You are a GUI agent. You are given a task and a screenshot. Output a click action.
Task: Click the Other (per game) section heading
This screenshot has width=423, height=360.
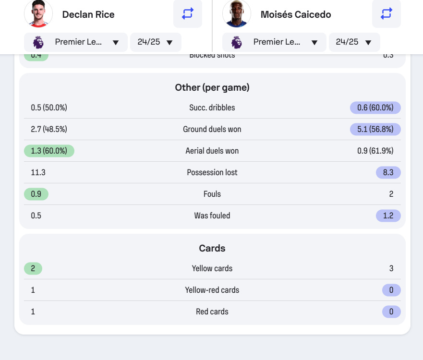pos(212,87)
